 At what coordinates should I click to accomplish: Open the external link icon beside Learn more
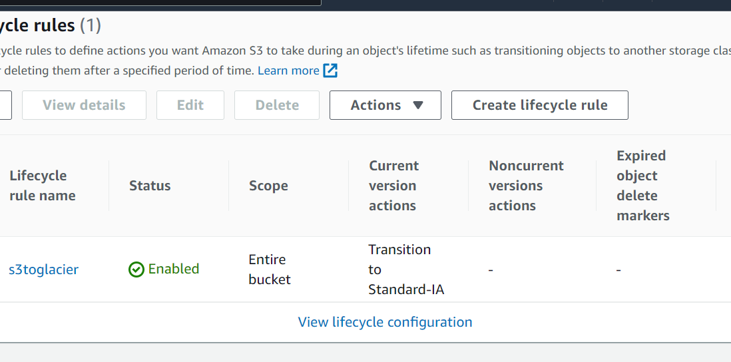pyautogui.click(x=330, y=71)
